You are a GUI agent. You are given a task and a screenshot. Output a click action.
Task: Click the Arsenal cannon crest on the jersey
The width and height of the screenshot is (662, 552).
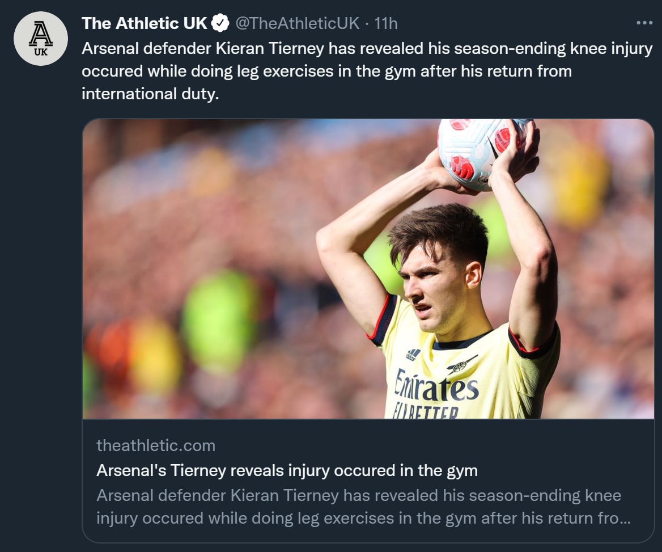click(x=463, y=364)
